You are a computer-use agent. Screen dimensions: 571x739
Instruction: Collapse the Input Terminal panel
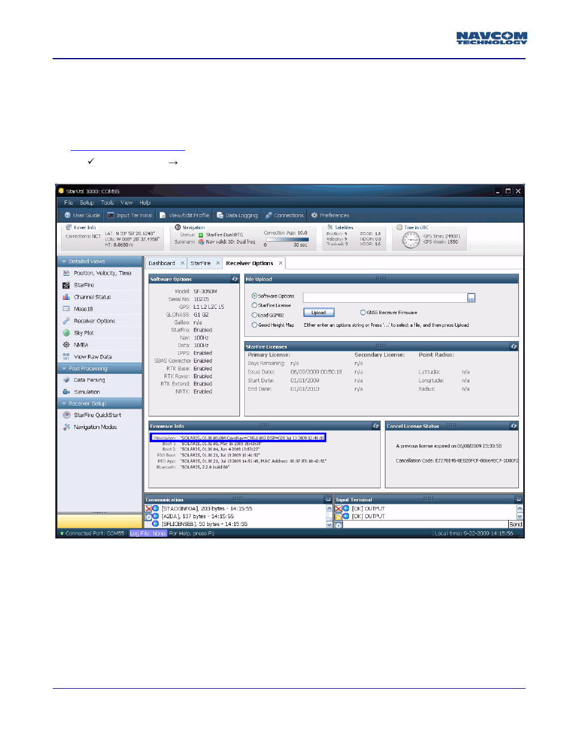(518, 500)
